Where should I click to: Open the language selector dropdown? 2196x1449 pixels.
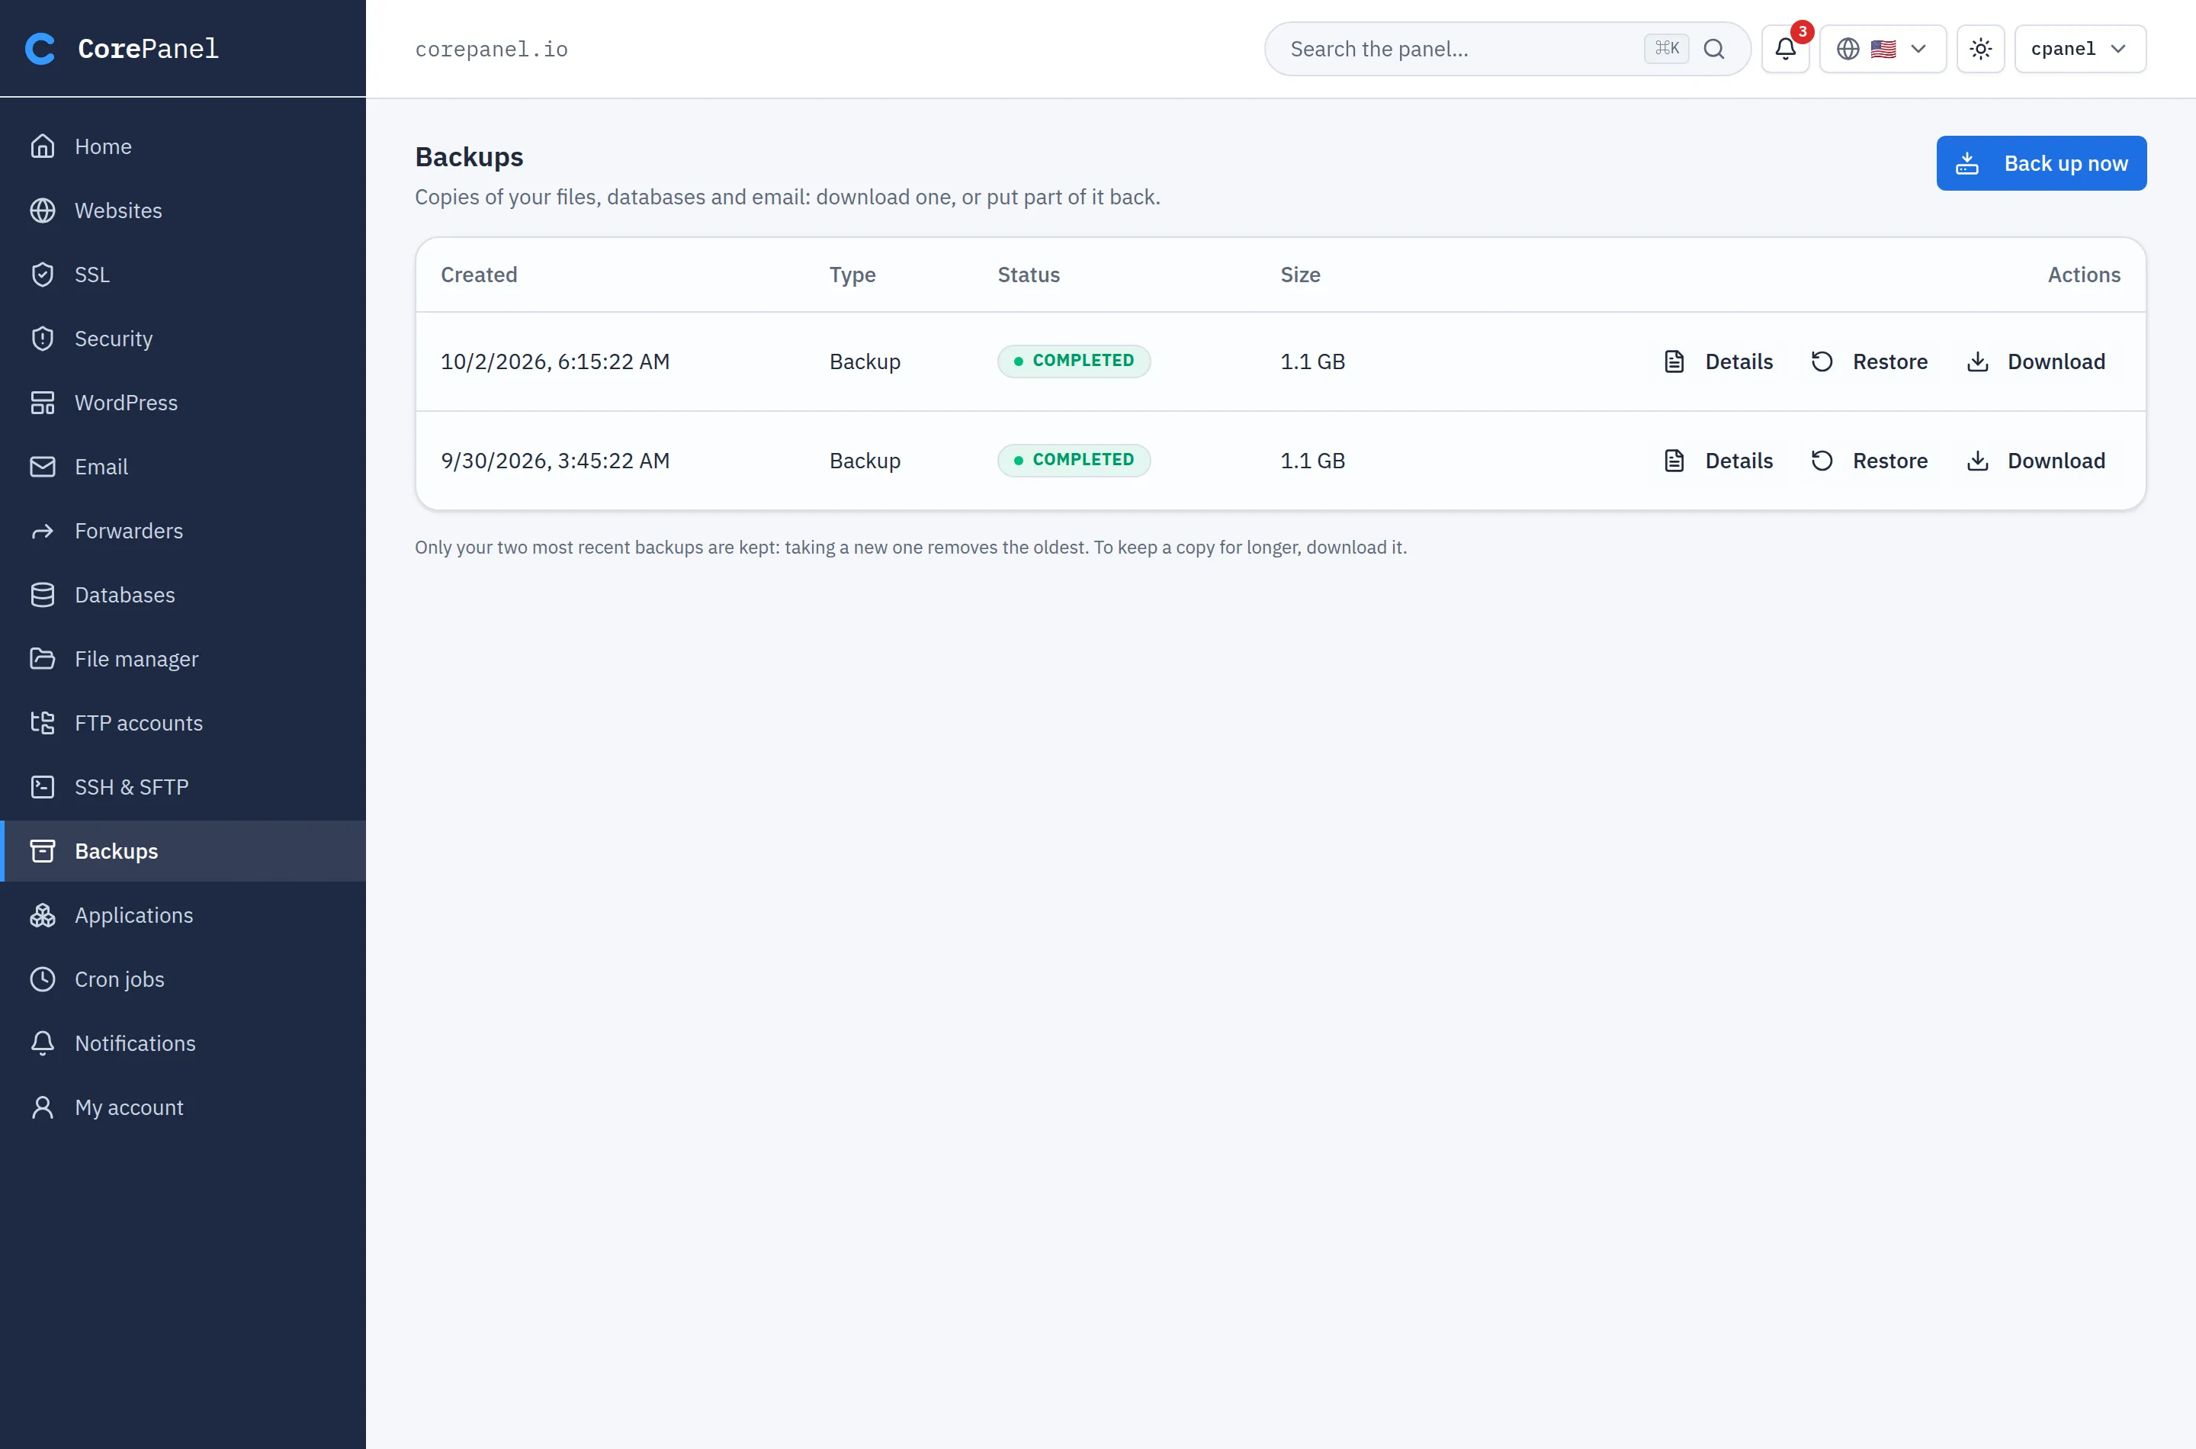tap(1882, 49)
